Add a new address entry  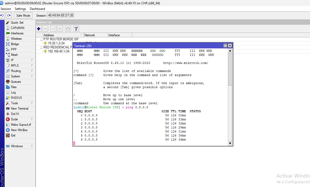(38, 28)
